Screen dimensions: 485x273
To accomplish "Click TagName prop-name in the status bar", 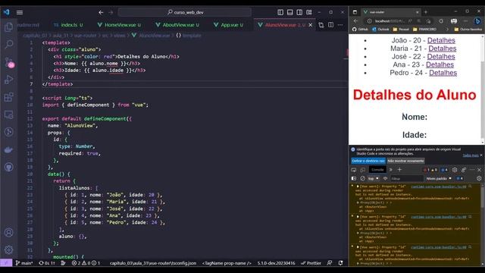I will tap(227, 263).
